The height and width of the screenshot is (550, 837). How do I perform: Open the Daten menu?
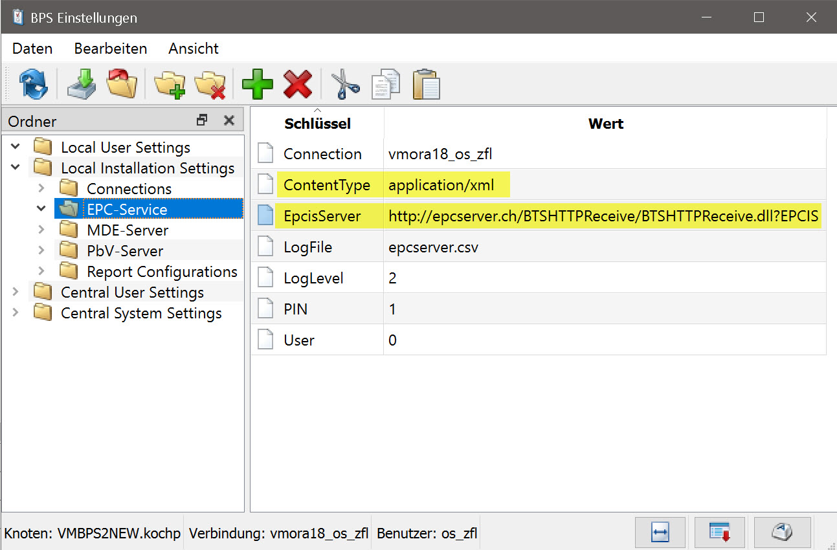[32, 49]
